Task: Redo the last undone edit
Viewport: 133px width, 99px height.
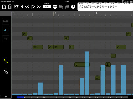Action: [x=67, y=7]
